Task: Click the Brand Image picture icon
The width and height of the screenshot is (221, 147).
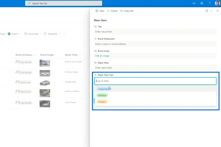Action: point(95,51)
